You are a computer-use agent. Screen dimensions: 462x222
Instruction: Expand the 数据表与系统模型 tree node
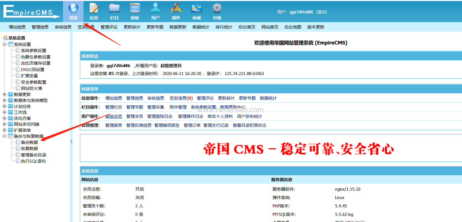[4, 100]
